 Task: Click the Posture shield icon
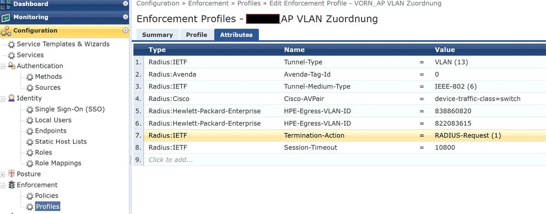[x=12, y=174]
